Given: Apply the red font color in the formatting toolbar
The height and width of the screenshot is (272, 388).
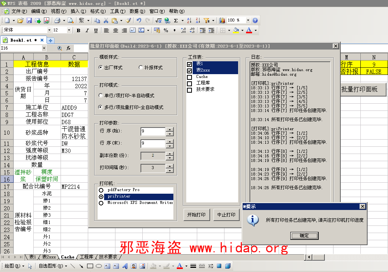Looking at the screenshot, I should coord(249,30).
